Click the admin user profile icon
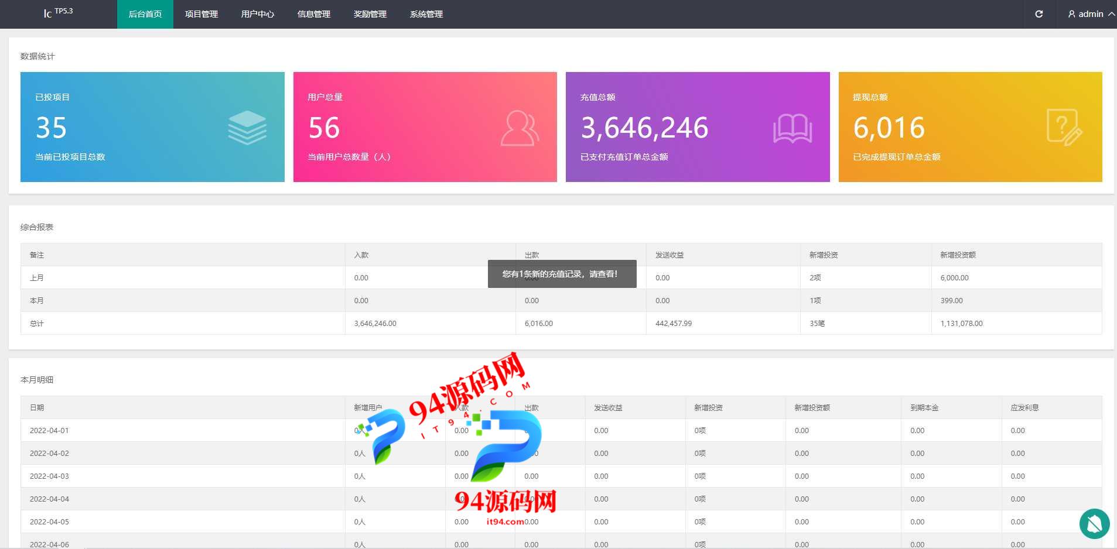 point(1071,14)
